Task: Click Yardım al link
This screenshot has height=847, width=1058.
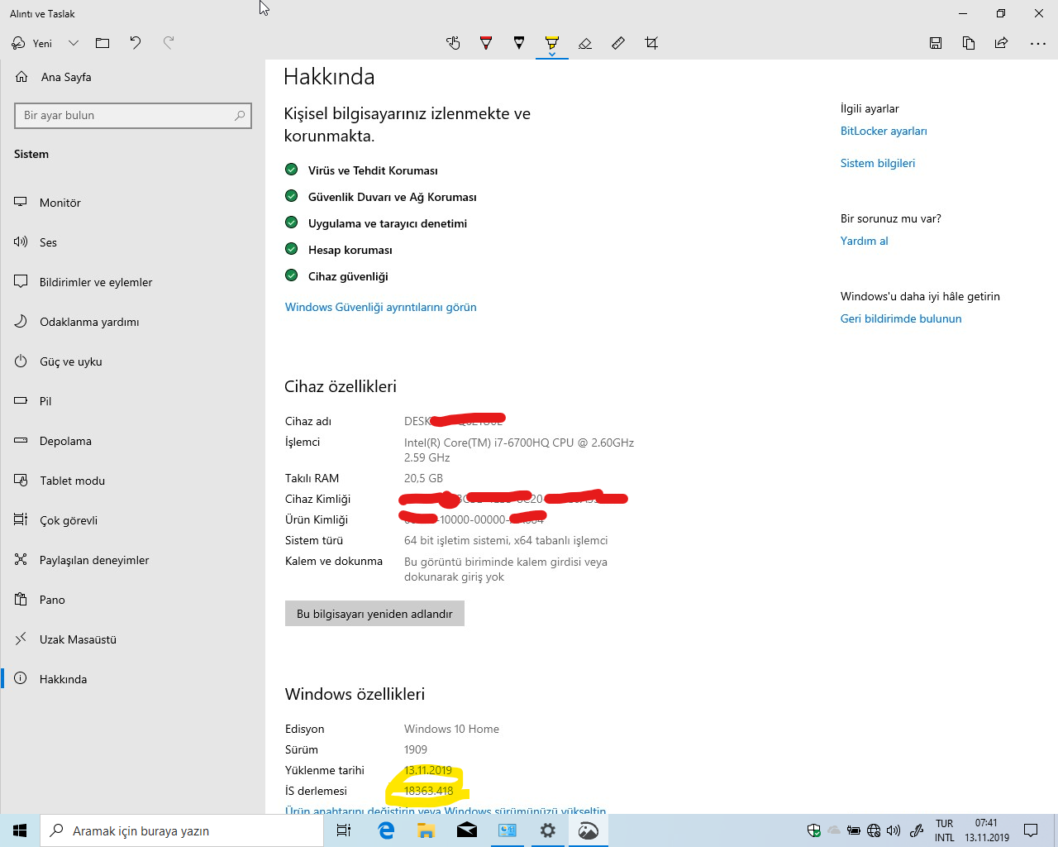Action: [865, 241]
